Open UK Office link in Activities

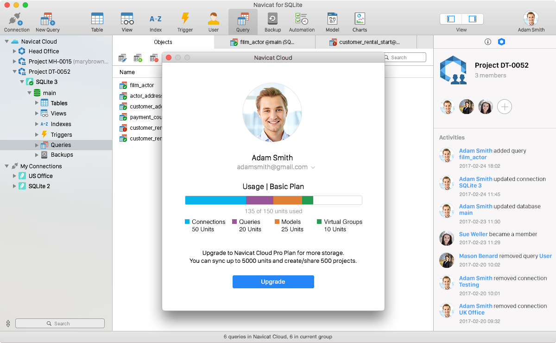pyautogui.click(x=472, y=313)
